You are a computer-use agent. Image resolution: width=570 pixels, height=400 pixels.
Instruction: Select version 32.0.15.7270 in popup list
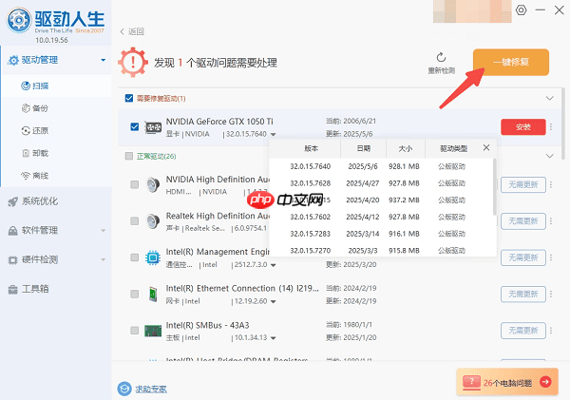(x=381, y=251)
